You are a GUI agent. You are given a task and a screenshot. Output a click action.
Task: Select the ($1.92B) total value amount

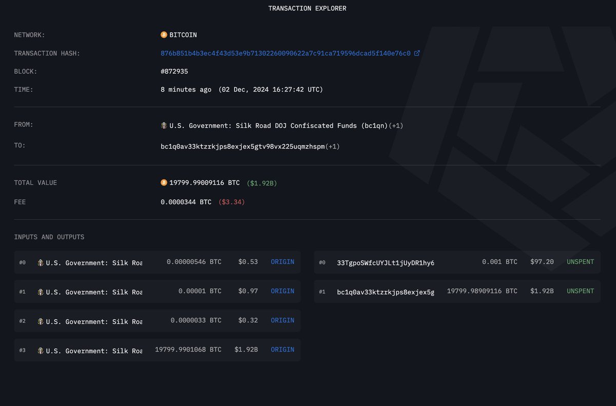point(262,182)
